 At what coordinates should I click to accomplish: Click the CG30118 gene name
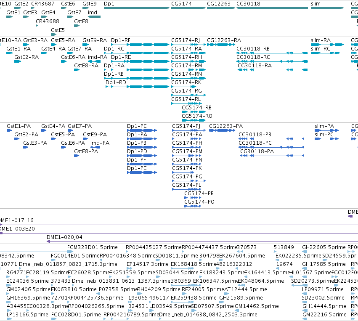(x=248, y=4)
